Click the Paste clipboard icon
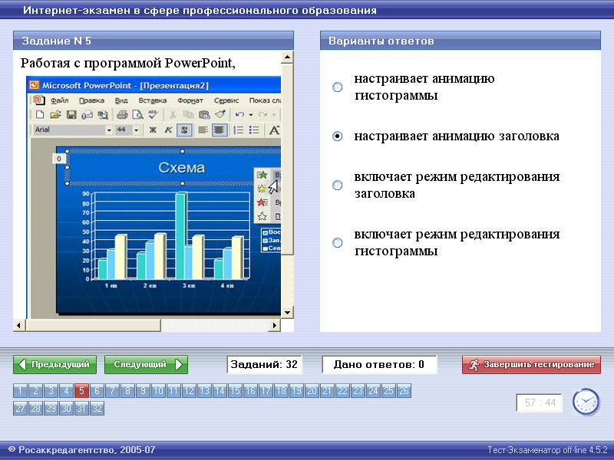The image size is (614, 460). point(204,114)
